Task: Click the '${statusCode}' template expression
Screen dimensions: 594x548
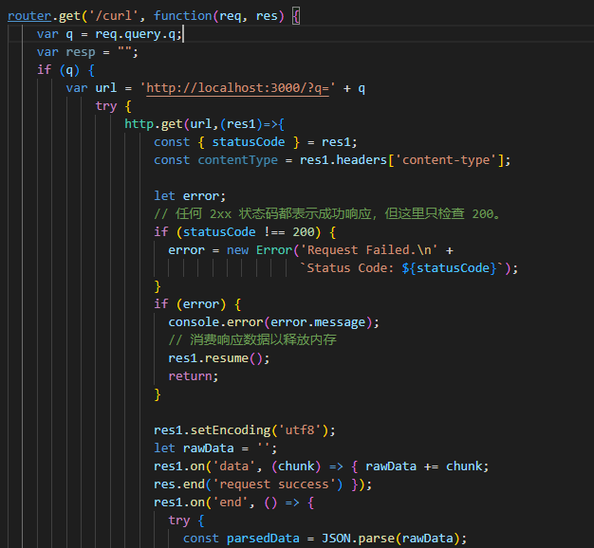Action: click(x=449, y=268)
